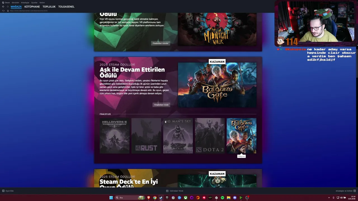This screenshot has width=358, height=201.
Task: Open the volume control tray icon
Action: [341, 198]
